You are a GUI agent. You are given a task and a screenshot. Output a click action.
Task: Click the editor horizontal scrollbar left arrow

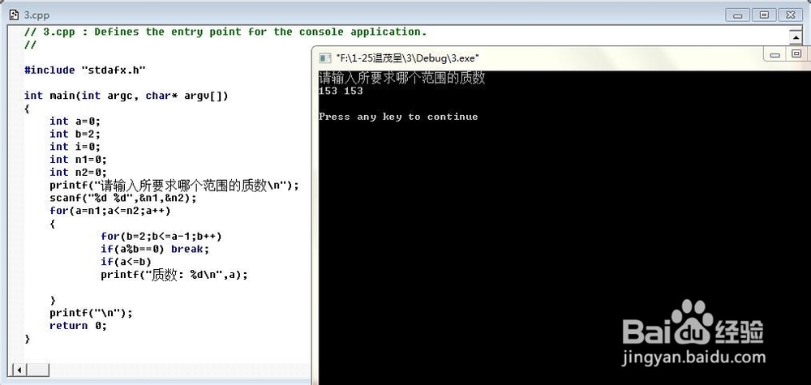tap(19, 370)
